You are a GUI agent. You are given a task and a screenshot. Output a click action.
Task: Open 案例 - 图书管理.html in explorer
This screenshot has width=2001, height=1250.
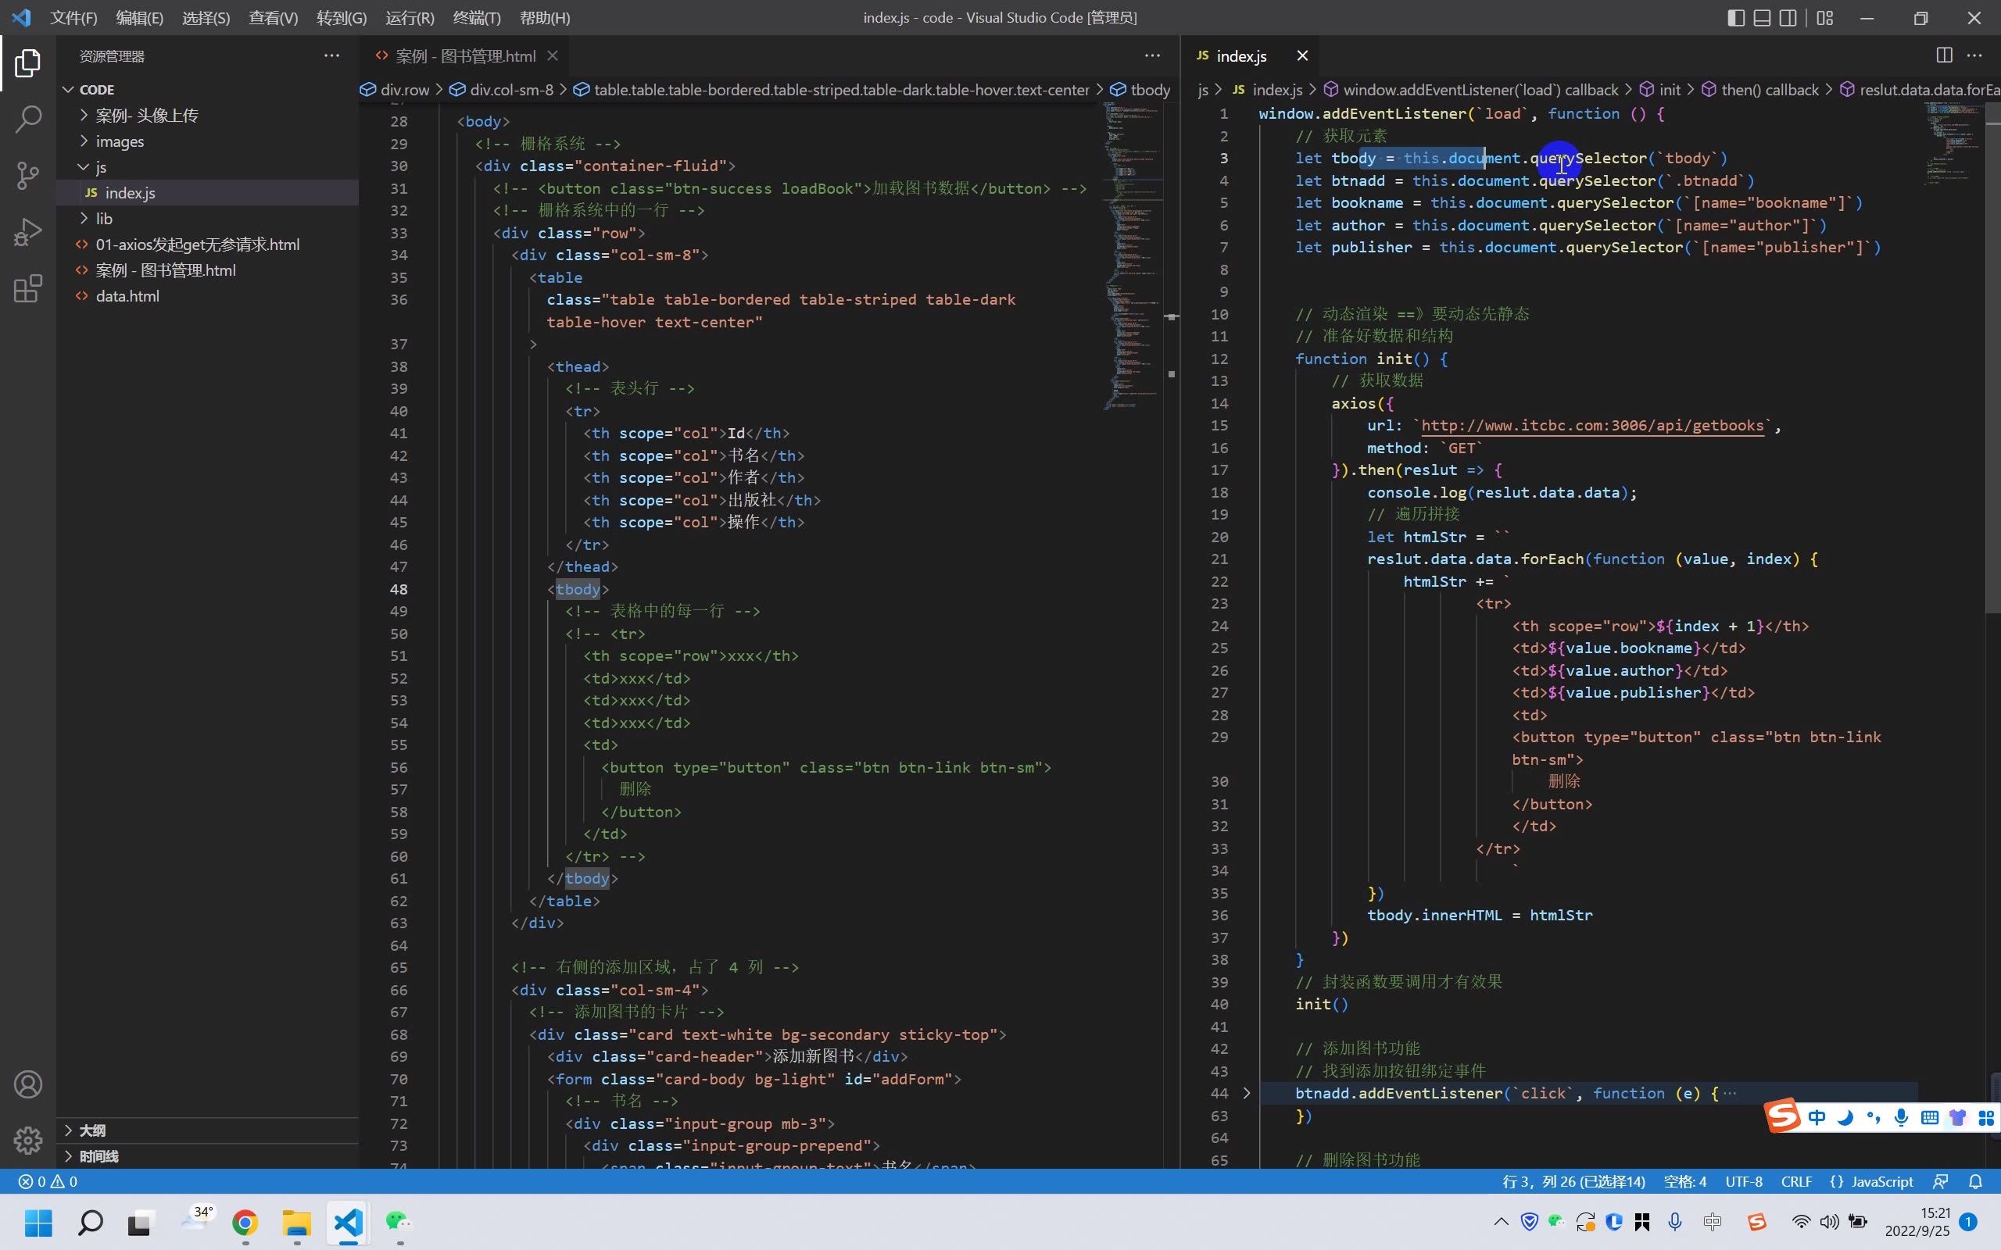[206, 270]
